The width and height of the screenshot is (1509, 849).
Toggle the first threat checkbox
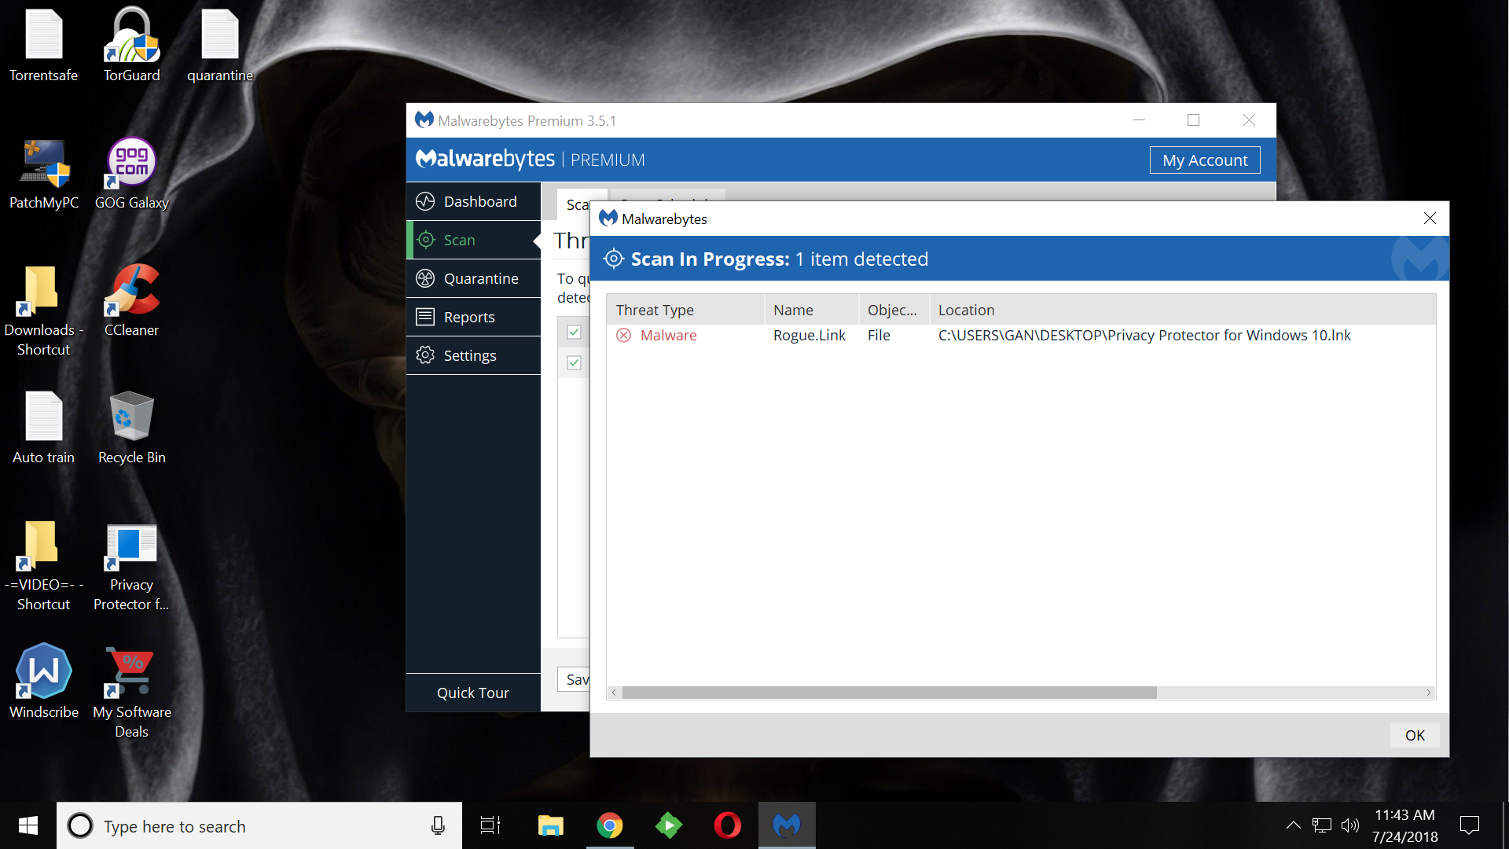[574, 332]
